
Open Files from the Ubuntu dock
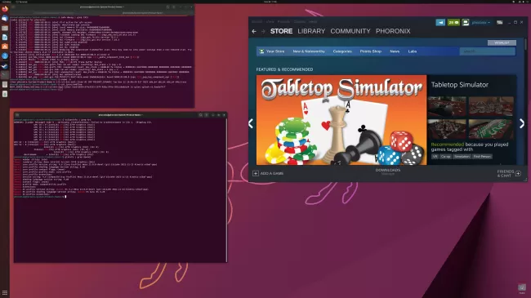point(5,28)
